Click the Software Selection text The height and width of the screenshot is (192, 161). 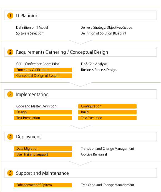point(30,33)
